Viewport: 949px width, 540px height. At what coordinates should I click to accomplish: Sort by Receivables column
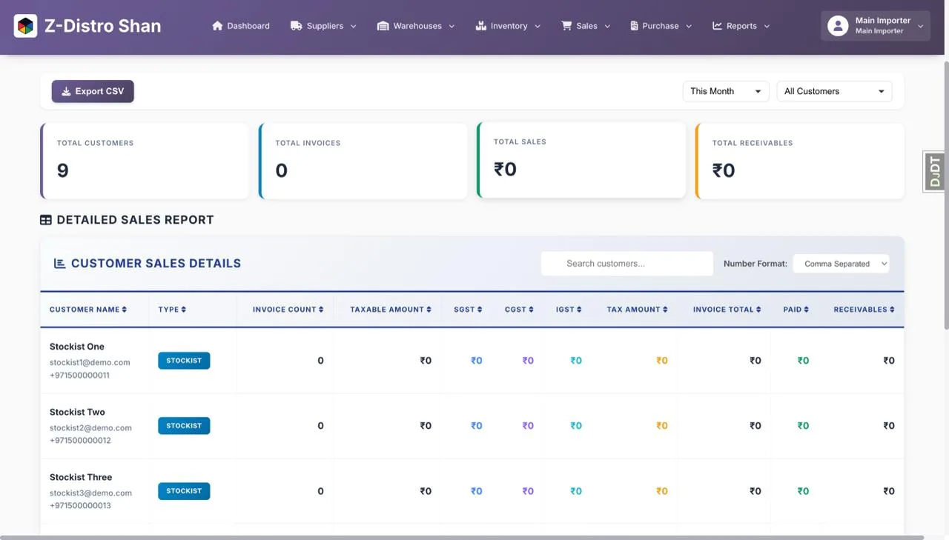[864, 310]
